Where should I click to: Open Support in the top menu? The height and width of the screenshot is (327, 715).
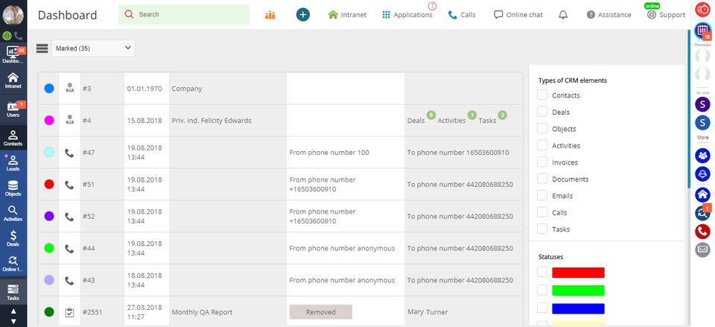(666, 15)
